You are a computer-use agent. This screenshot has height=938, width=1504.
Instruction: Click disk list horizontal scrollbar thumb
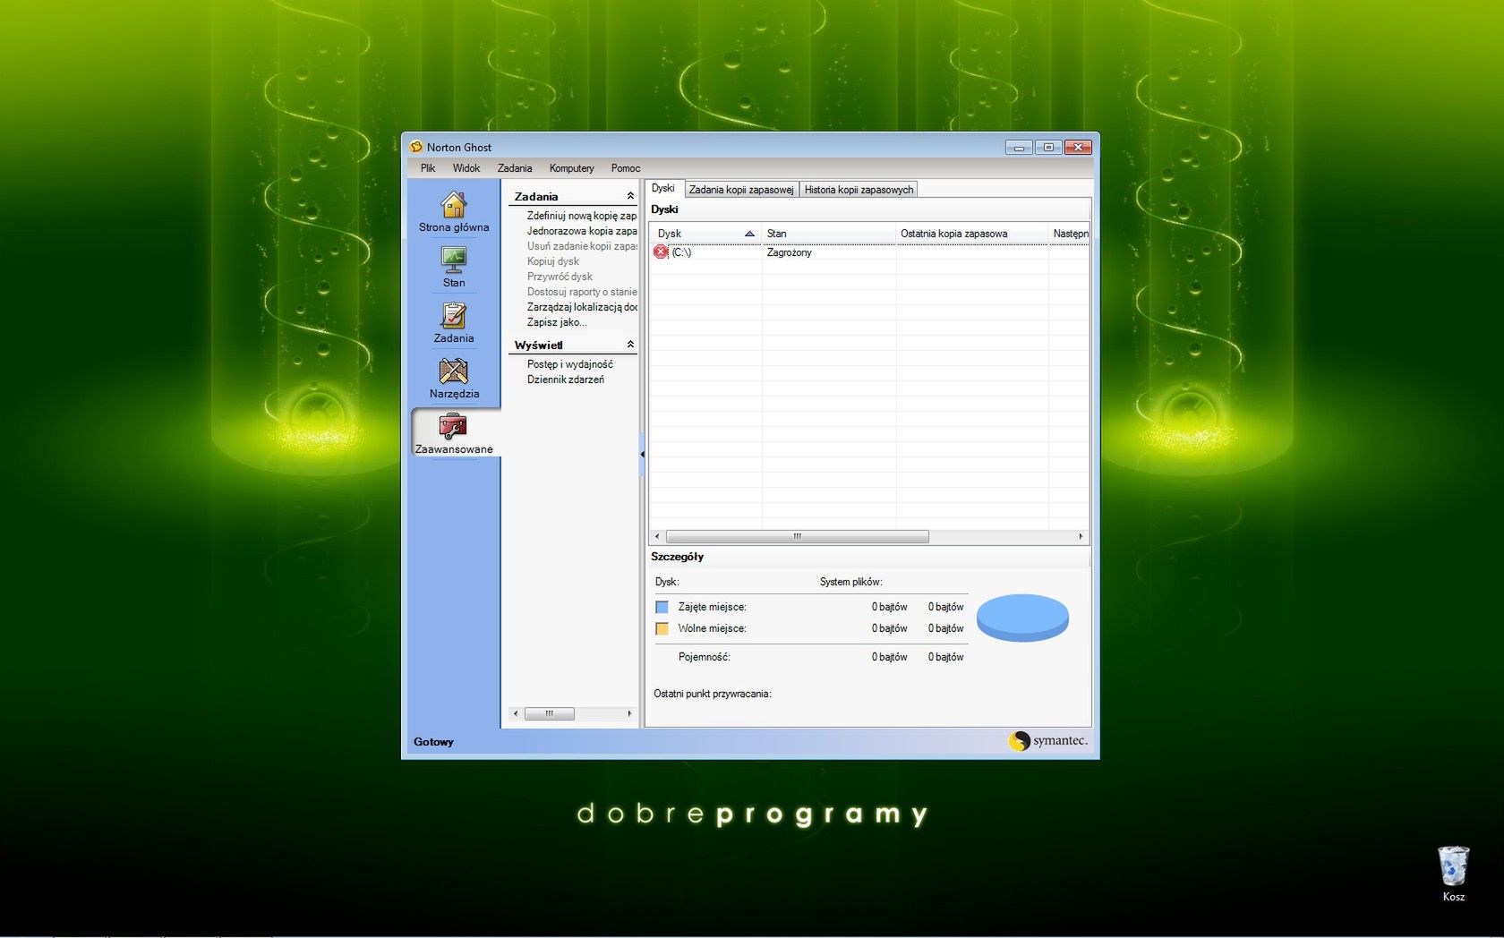coord(797,537)
